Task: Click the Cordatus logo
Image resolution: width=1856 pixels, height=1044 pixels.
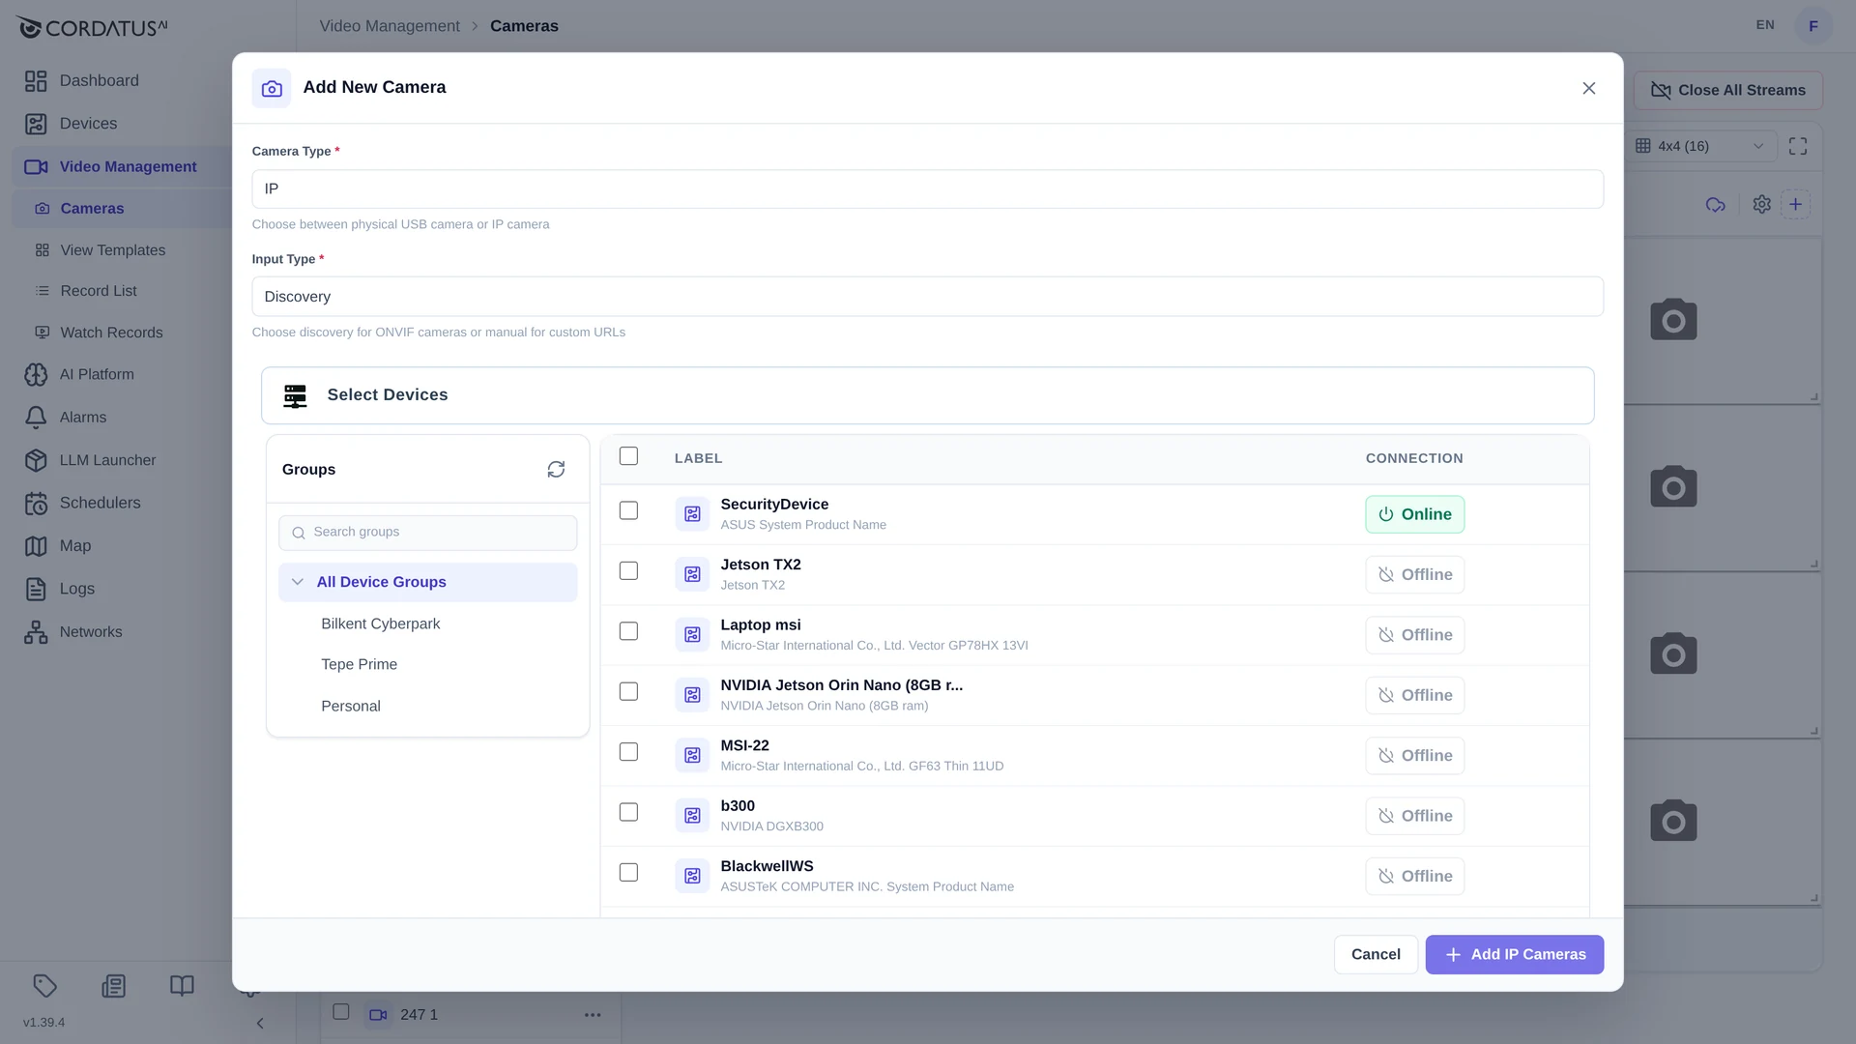Action: coord(92,27)
